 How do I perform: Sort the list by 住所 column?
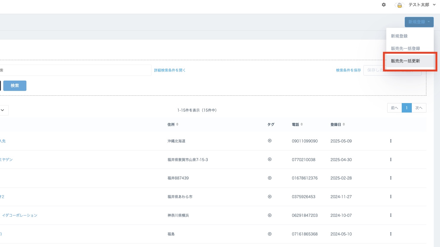pos(173,125)
